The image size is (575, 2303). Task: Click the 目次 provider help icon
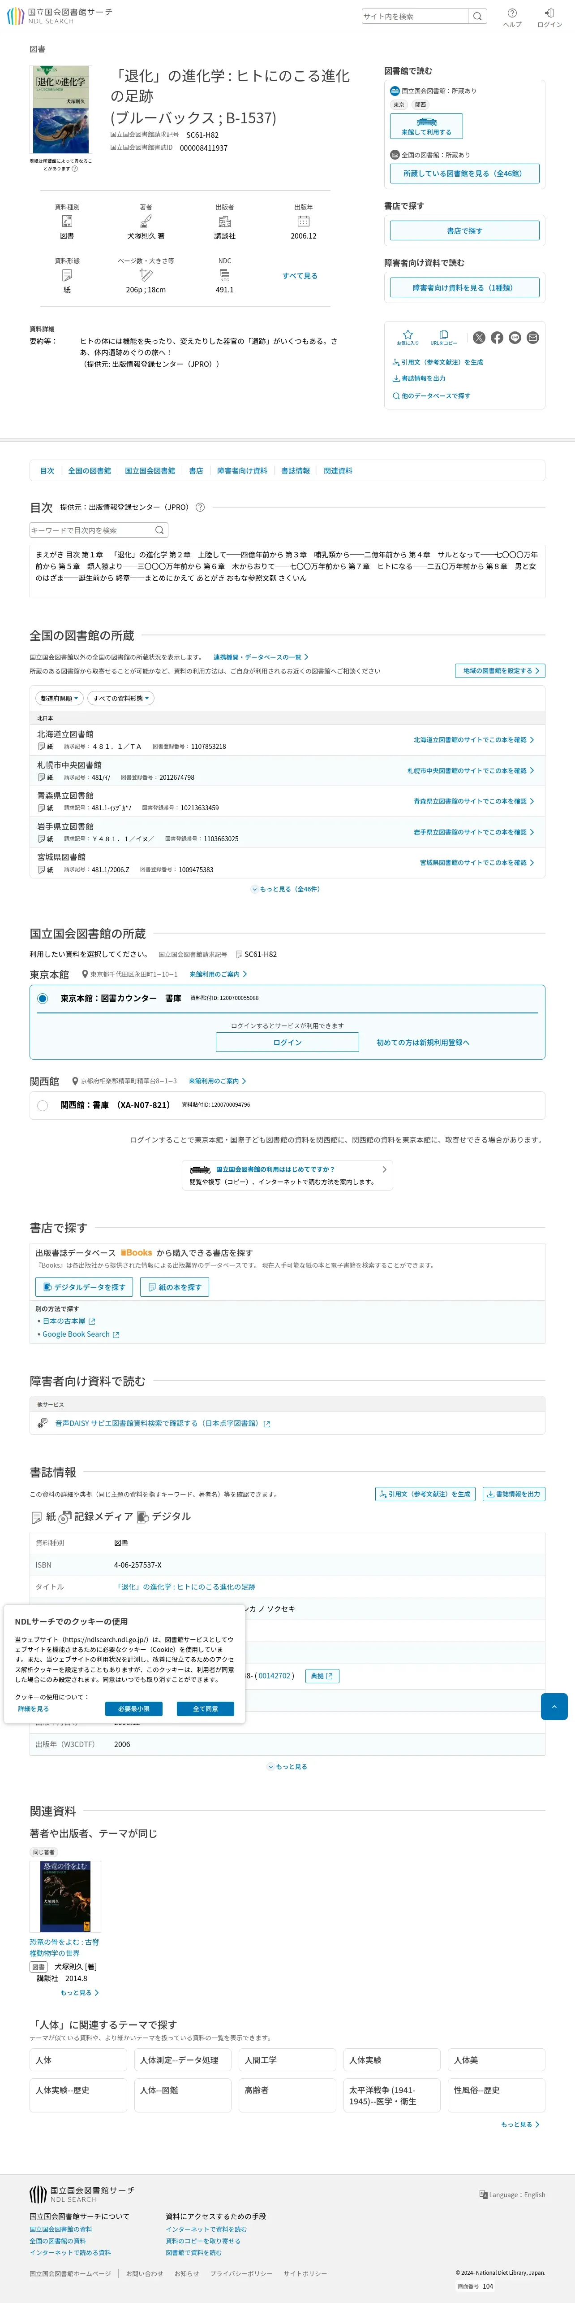pos(200,507)
